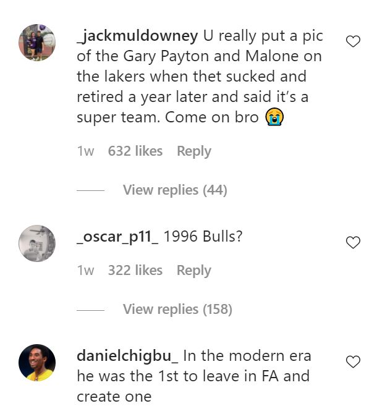Reply to the 1996 Bulls comment
This screenshot has width=385, height=414.
pos(193,271)
